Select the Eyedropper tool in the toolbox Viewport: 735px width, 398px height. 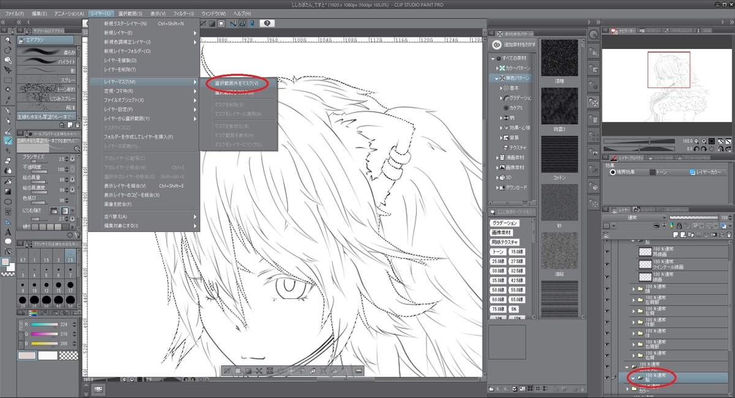point(8,100)
